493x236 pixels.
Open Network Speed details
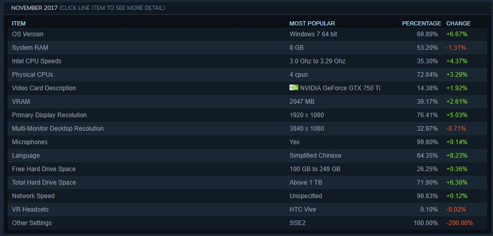(33, 196)
